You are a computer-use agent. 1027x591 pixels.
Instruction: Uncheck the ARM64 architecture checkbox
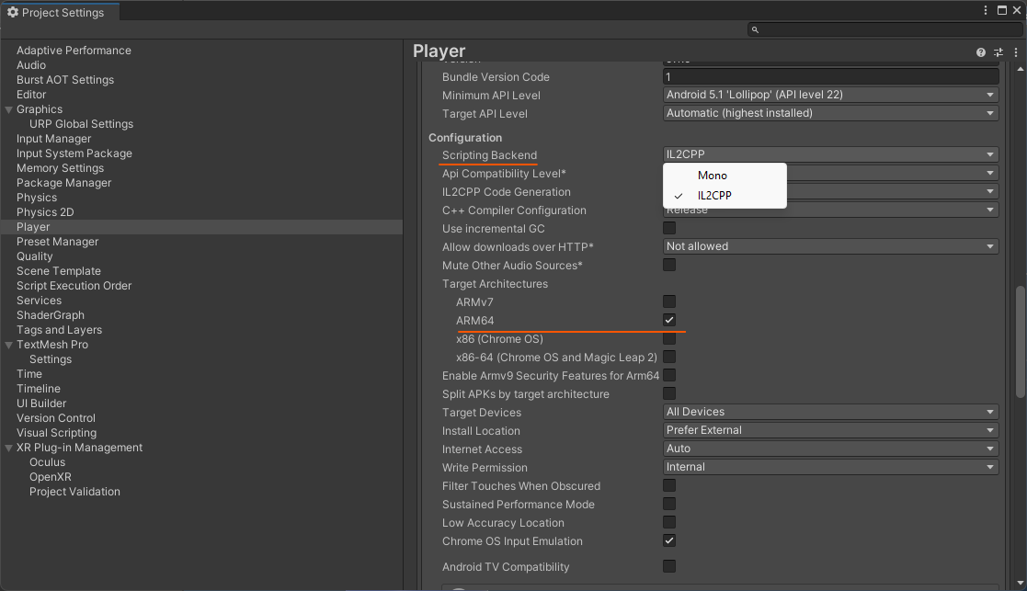pos(668,320)
